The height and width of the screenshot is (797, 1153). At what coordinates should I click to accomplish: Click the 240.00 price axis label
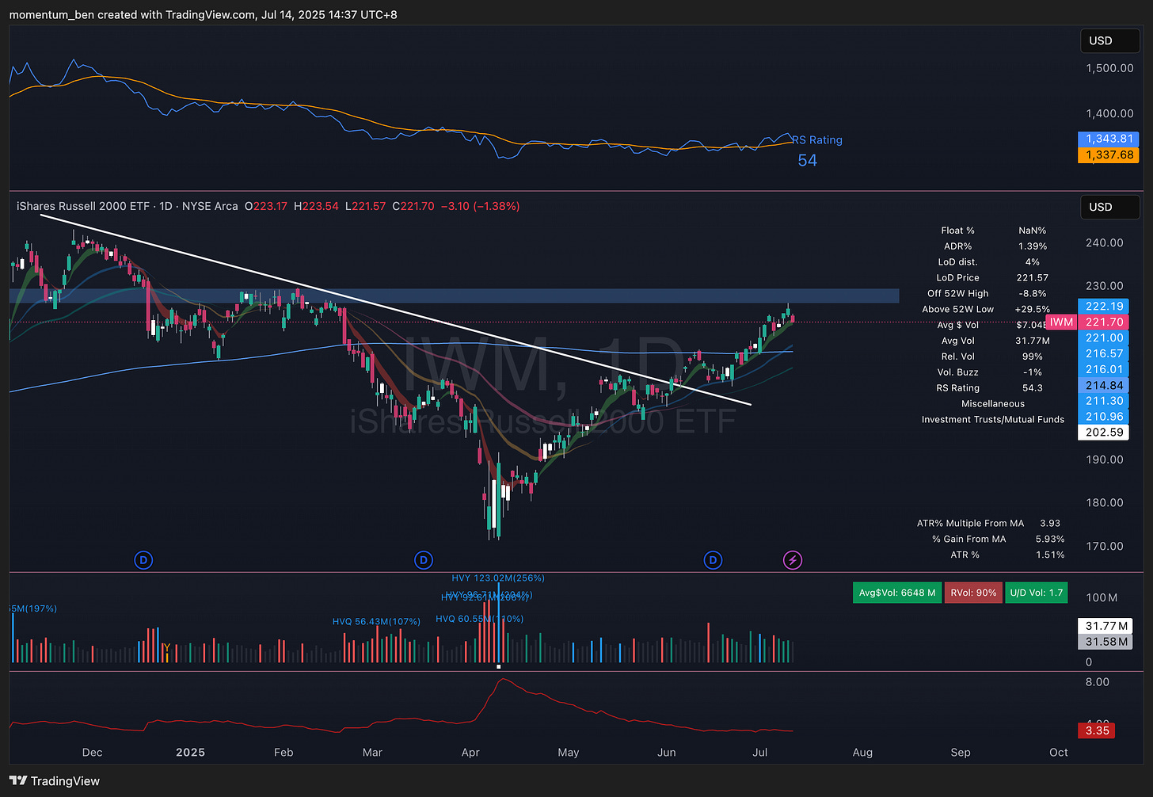(x=1104, y=242)
